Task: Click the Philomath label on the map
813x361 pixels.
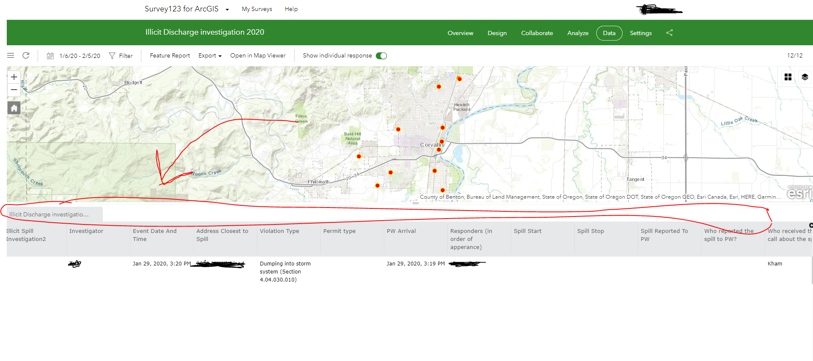Action: (x=318, y=182)
